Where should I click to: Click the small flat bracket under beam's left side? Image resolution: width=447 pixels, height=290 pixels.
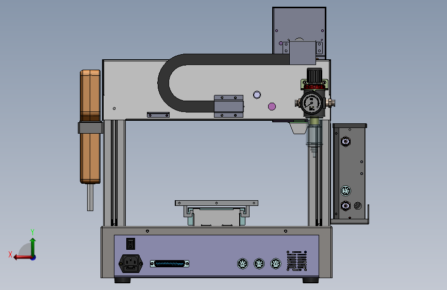point(158,115)
